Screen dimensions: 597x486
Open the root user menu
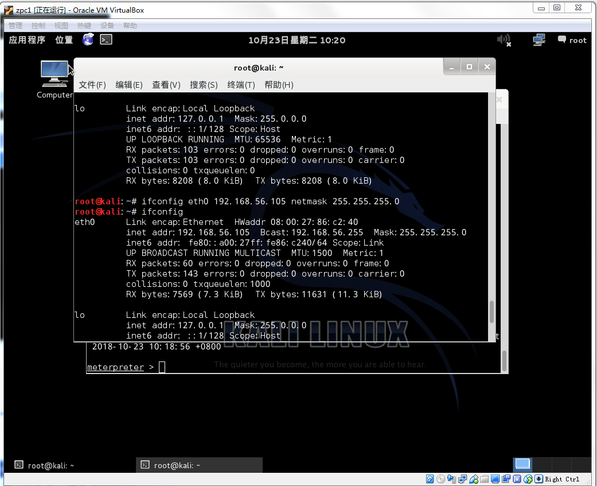click(572, 40)
